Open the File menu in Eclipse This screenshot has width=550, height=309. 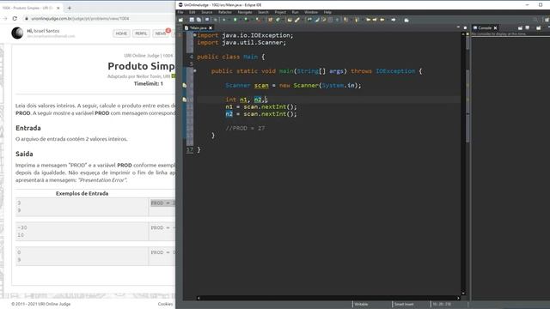(x=180, y=12)
